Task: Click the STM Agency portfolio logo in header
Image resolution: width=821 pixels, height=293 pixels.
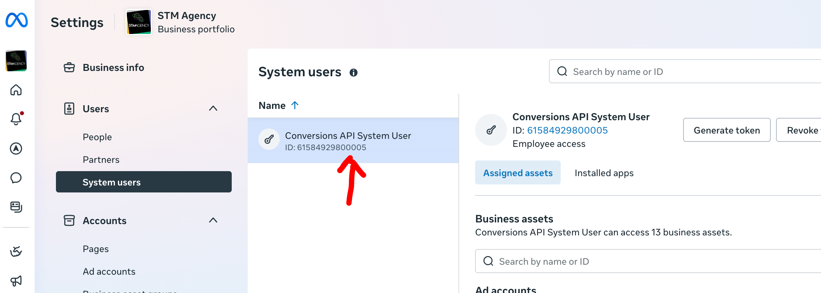Action: coord(139,22)
